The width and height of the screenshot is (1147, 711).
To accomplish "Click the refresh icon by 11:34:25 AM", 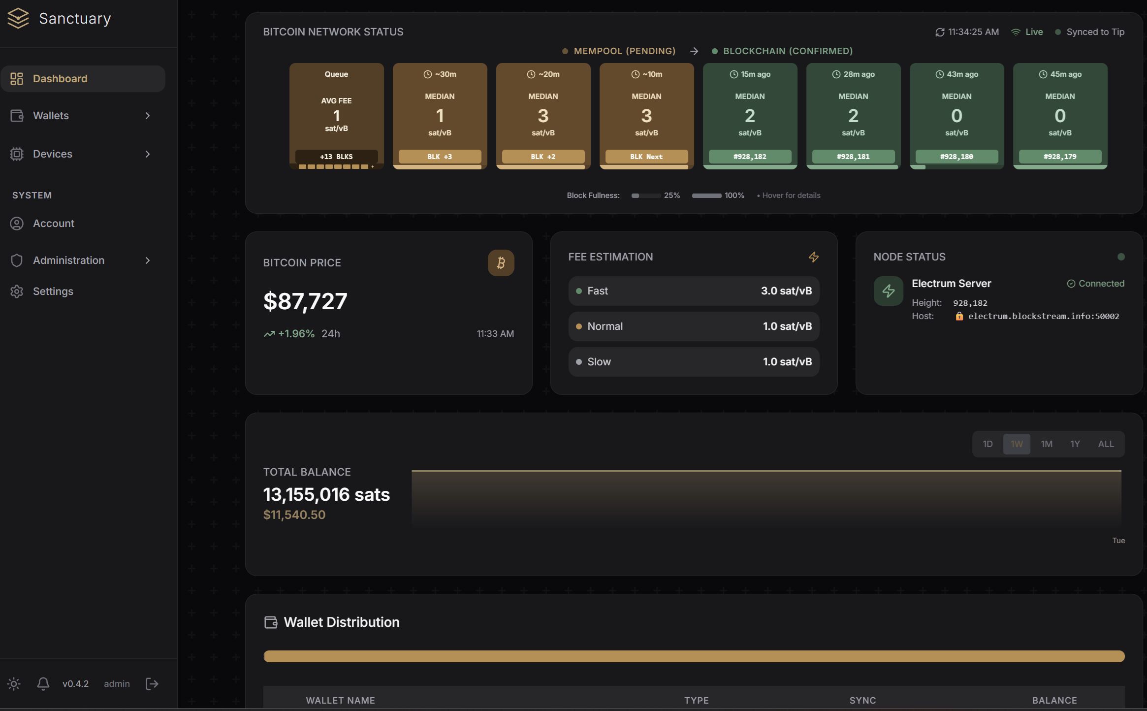I will click(940, 32).
